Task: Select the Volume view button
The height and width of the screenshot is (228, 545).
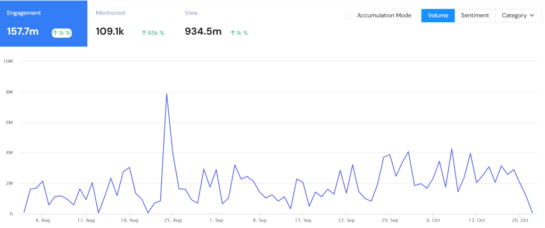Action: [x=438, y=15]
